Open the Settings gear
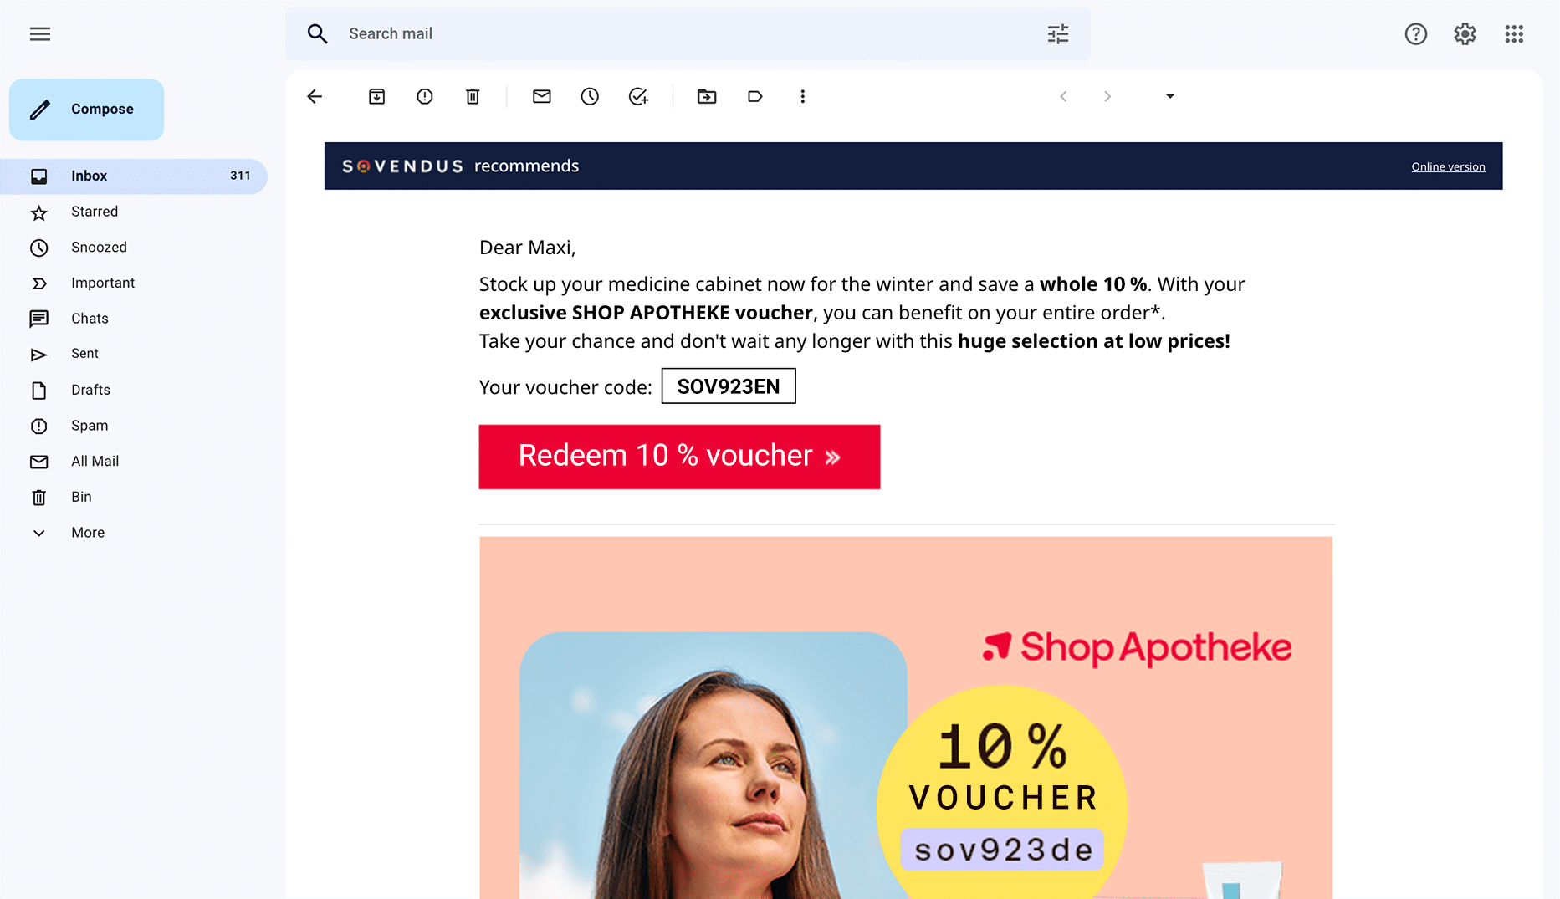The width and height of the screenshot is (1560, 899). click(1465, 34)
